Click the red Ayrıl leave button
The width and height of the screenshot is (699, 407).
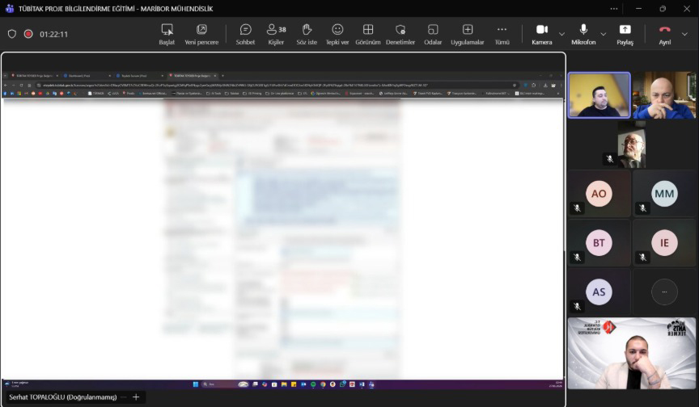click(664, 34)
